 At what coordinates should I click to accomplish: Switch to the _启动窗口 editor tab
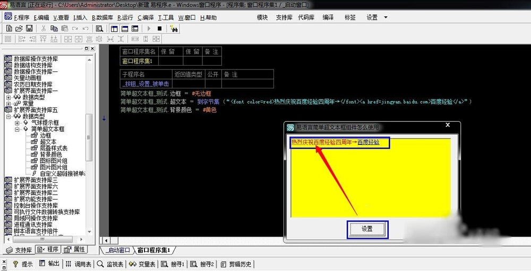117,250
